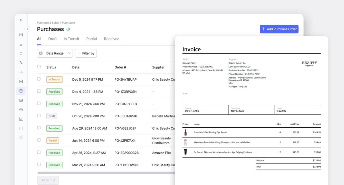Open the Settings gear icon at sidebar bottom
This screenshot has width=344, height=185.
21,138
